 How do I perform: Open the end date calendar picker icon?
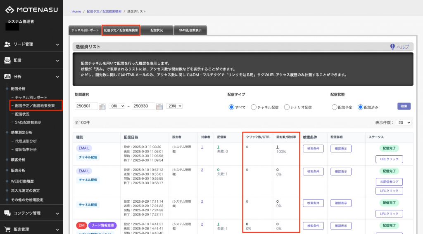[160, 106]
